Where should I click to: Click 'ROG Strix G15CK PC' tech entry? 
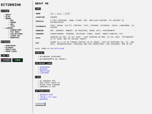coord(50,83)
